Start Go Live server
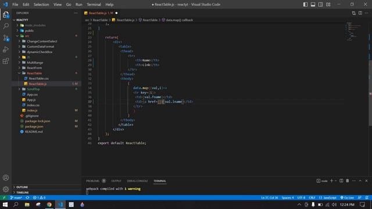Viewport: 372px width, 209px height. click(347, 197)
